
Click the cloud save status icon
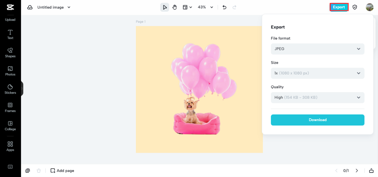(30, 7)
